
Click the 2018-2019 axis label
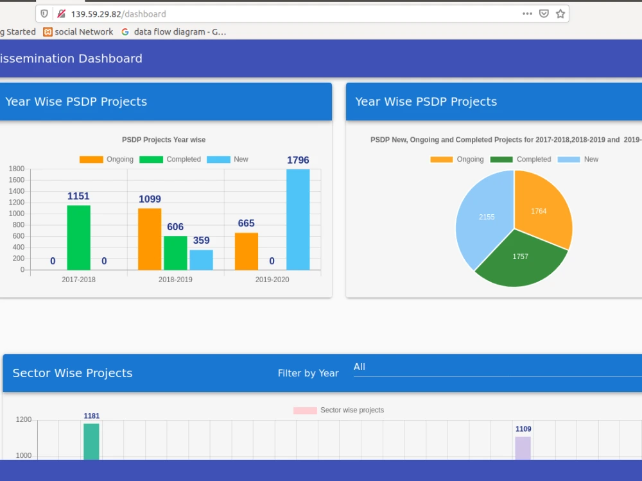[x=175, y=280]
